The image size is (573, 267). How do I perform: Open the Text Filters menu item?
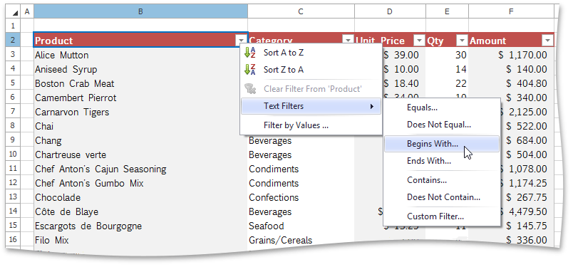311,106
